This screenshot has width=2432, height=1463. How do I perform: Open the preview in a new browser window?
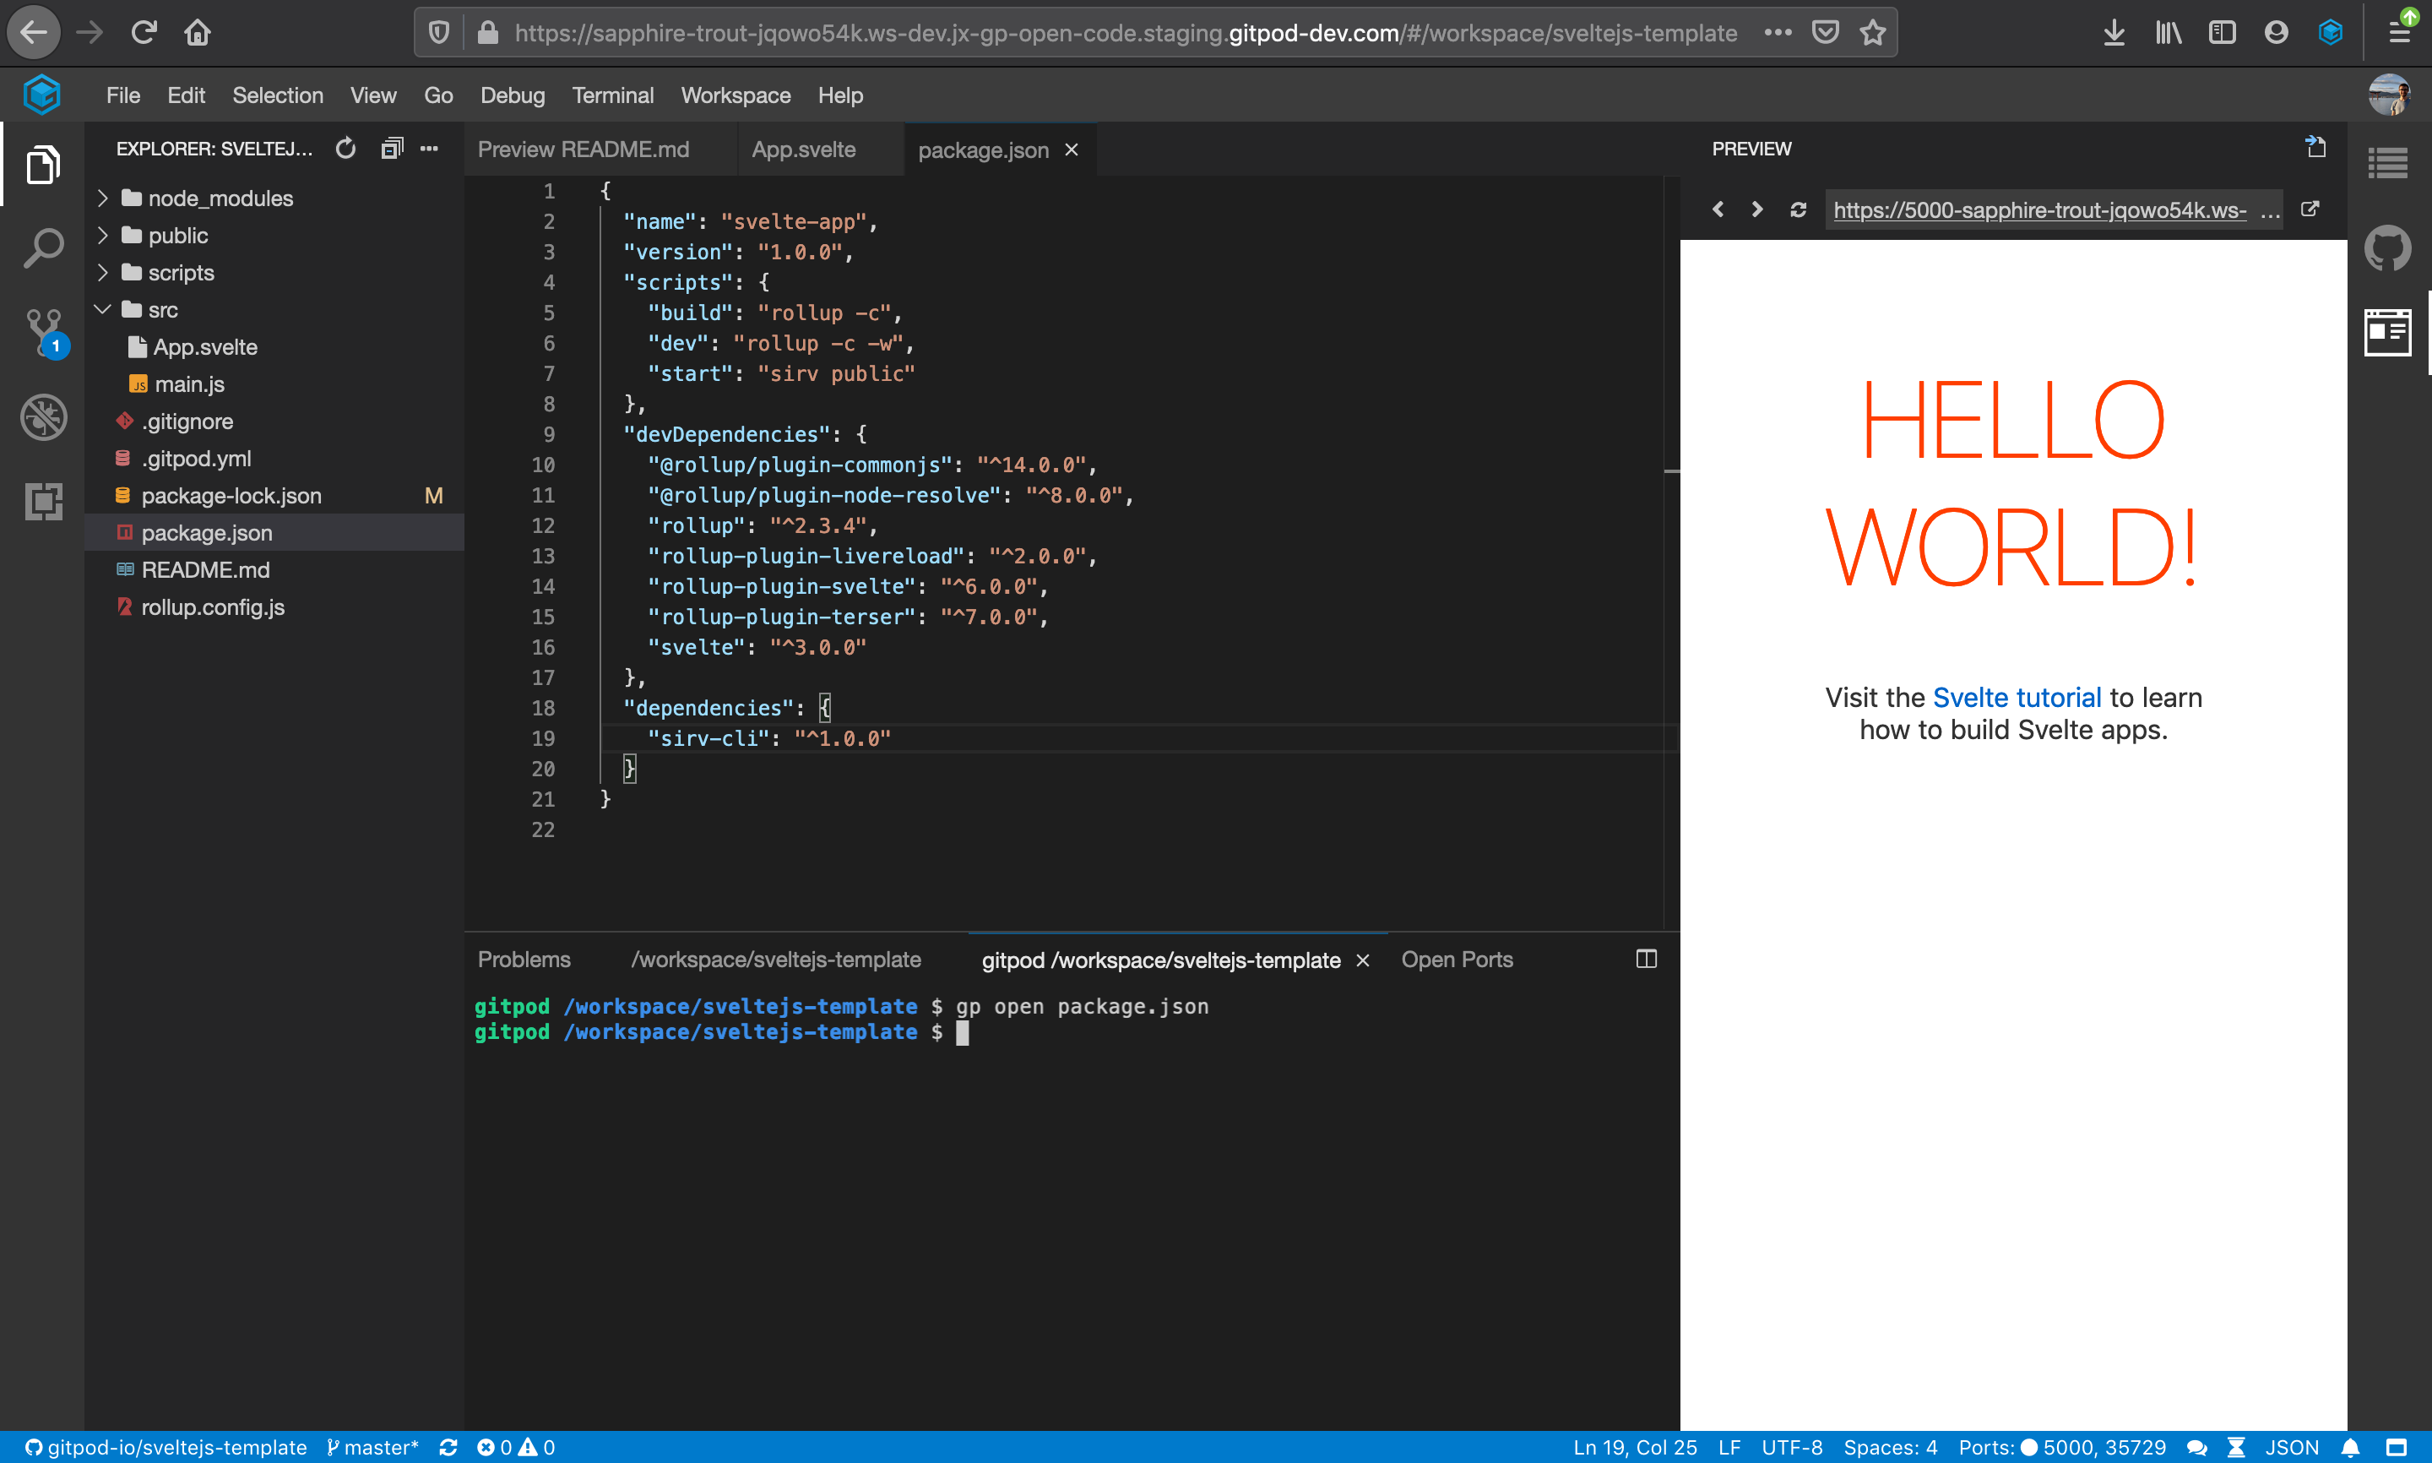point(2310,210)
